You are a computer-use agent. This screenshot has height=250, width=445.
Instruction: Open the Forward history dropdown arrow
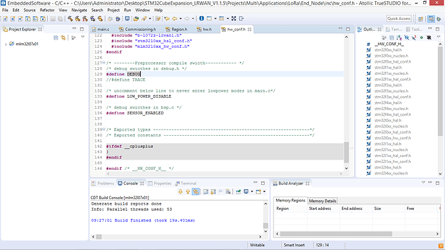(193, 19)
